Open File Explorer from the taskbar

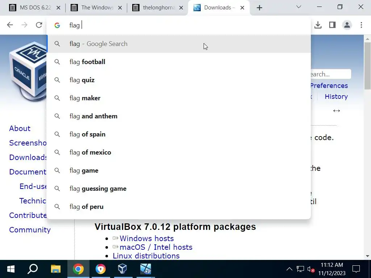point(56,269)
